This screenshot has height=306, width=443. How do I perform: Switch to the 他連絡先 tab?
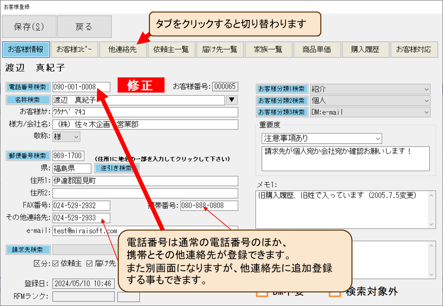pyautogui.click(x=123, y=49)
